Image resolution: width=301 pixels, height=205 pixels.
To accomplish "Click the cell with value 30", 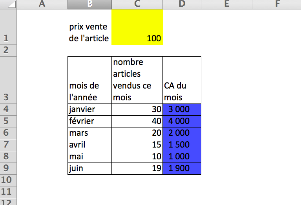I will click(x=137, y=109).
